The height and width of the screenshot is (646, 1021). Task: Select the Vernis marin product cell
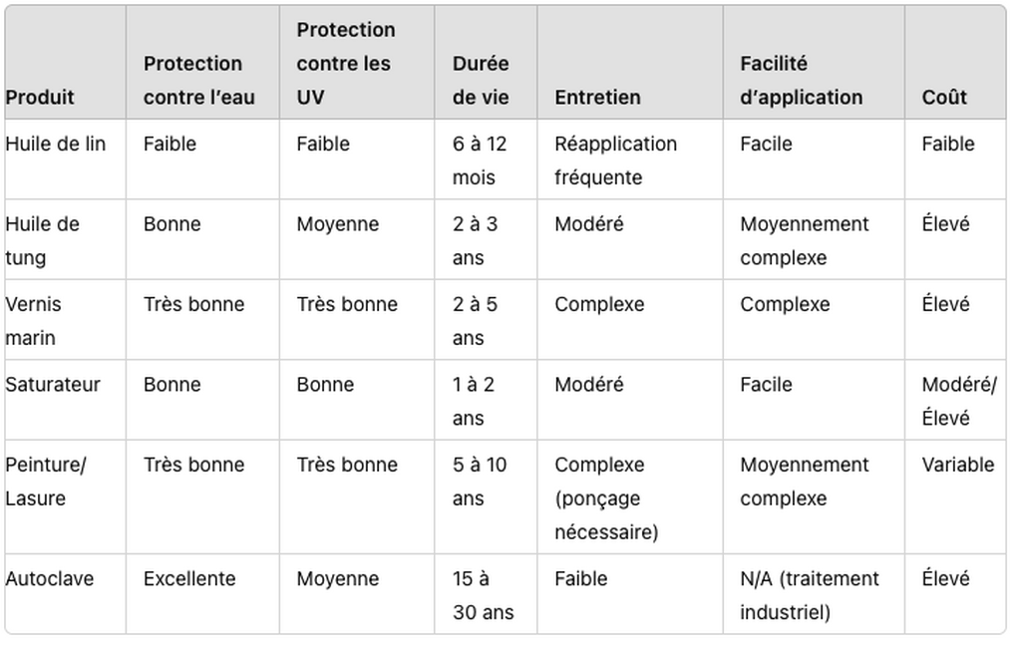(33, 320)
